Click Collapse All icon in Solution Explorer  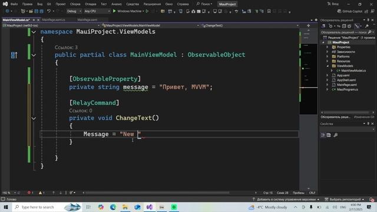344,26
